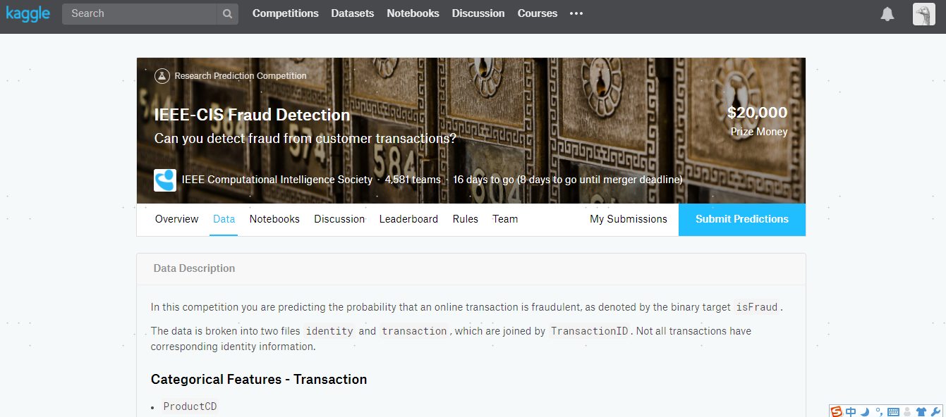This screenshot has width=946, height=417.
Task: Open the more-options ellipsis menu
Action: (576, 13)
